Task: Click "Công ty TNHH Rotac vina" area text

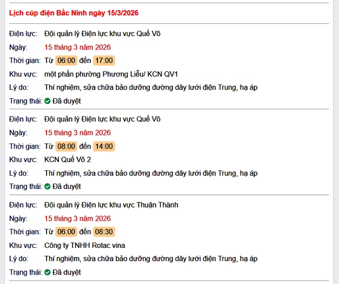Action: [85, 245]
